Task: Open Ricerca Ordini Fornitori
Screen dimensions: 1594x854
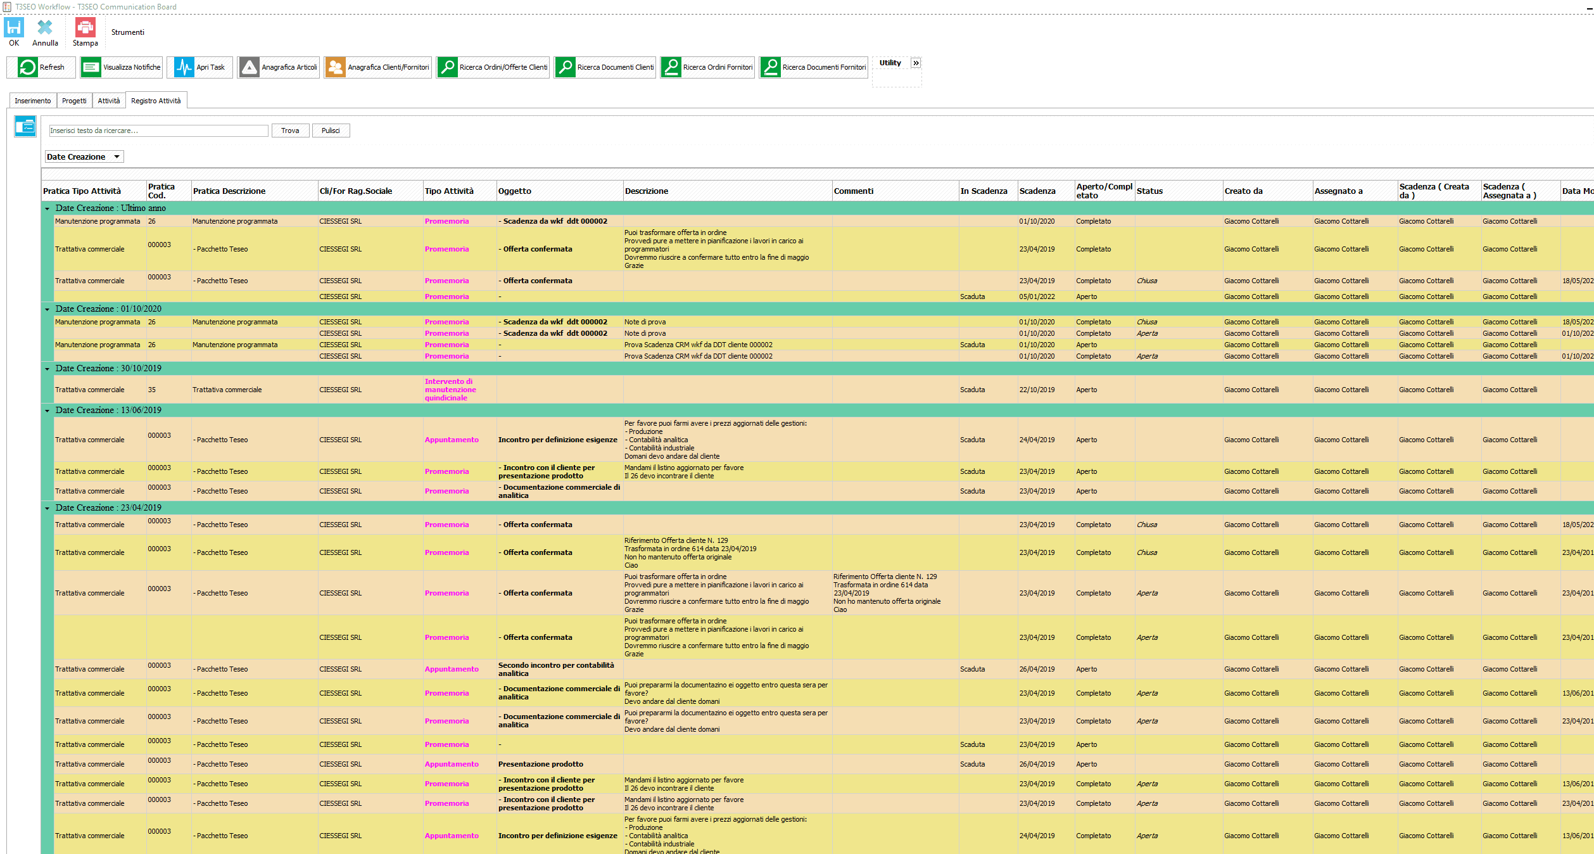Action: (707, 67)
